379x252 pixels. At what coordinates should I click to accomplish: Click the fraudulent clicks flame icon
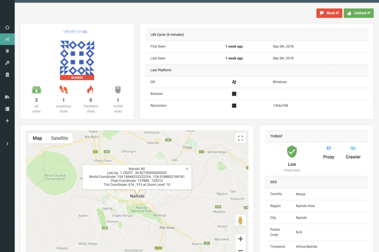tap(91, 90)
